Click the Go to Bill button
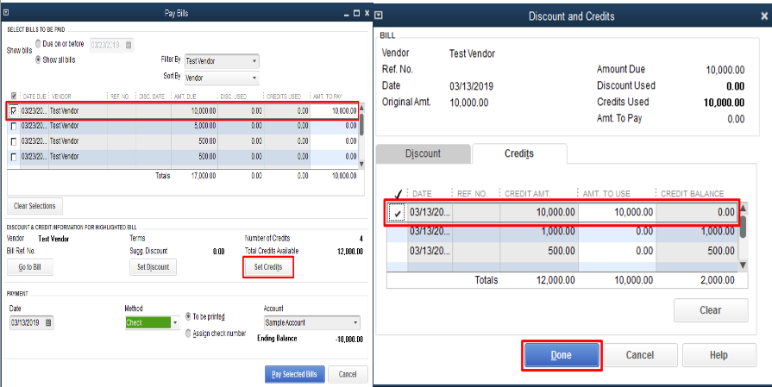Screen dimensions: 772x387 tap(30, 267)
